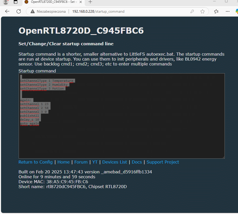Open the Docs link
238x214 pixels.
[x=137, y=162]
